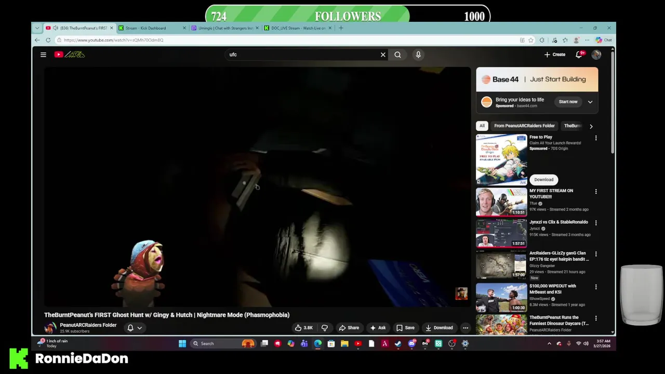Open PeanutARCRaiders Folder channel name
Image resolution: width=665 pixels, height=374 pixels.
[88, 325]
